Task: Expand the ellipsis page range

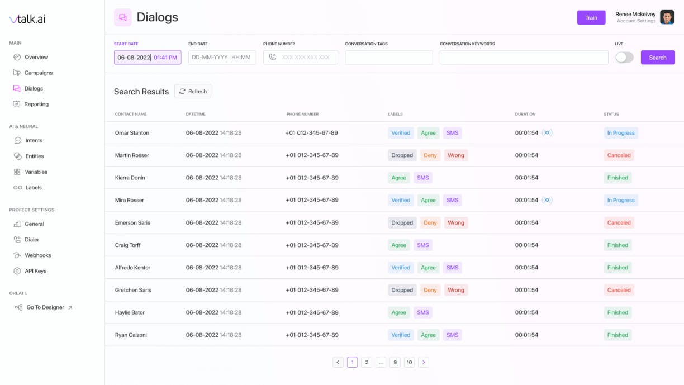Action: click(381, 362)
